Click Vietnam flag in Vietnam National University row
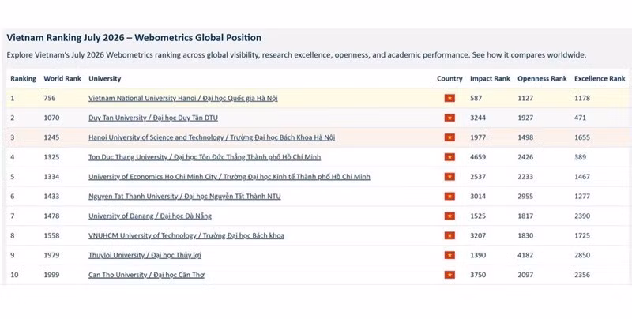Screen dimensions: 632x319 (x=450, y=98)
